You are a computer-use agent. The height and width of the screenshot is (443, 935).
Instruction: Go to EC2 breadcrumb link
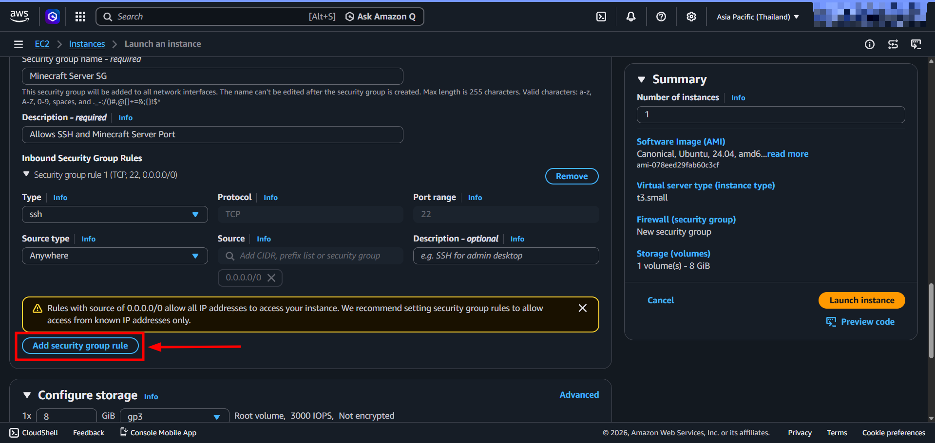click(x=42, y=44)
